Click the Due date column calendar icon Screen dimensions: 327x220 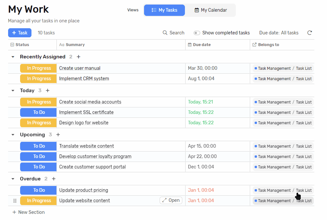190,45
